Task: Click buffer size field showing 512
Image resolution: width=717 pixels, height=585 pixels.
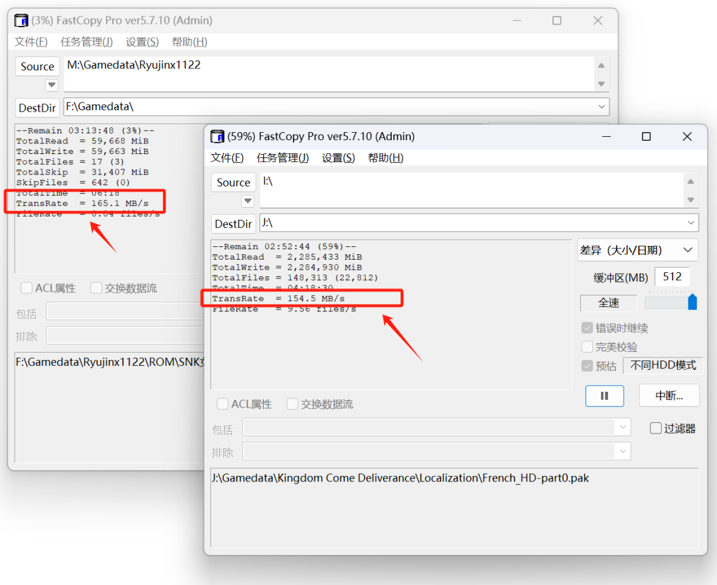Action: (672, 277)
